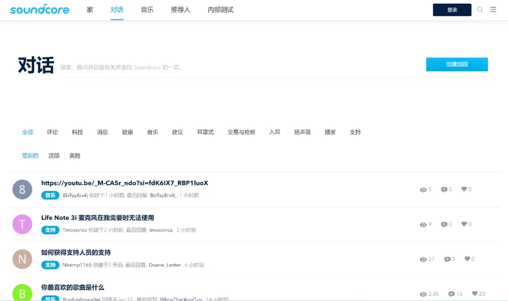Open the 内部测试 menu item

click(221, 9)
